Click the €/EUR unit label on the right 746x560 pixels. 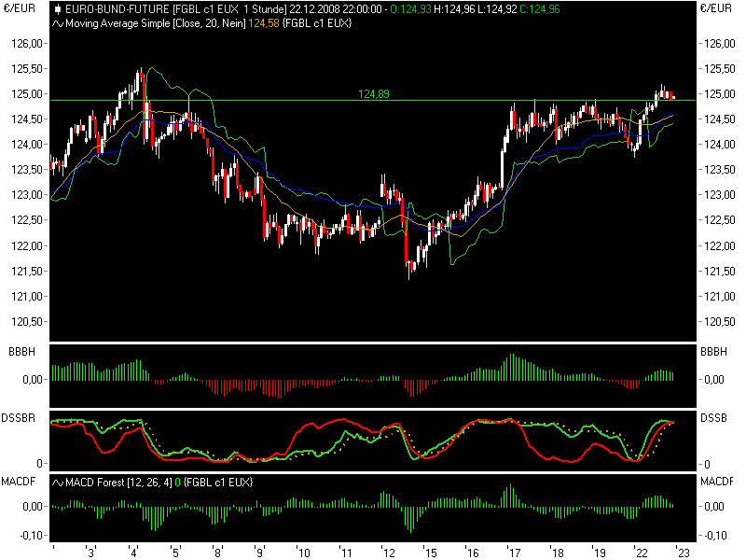click(716, 8)
